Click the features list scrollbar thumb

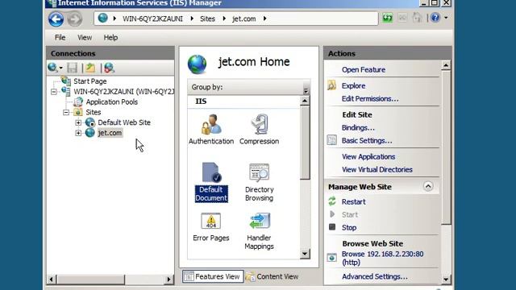click(305, 143)
